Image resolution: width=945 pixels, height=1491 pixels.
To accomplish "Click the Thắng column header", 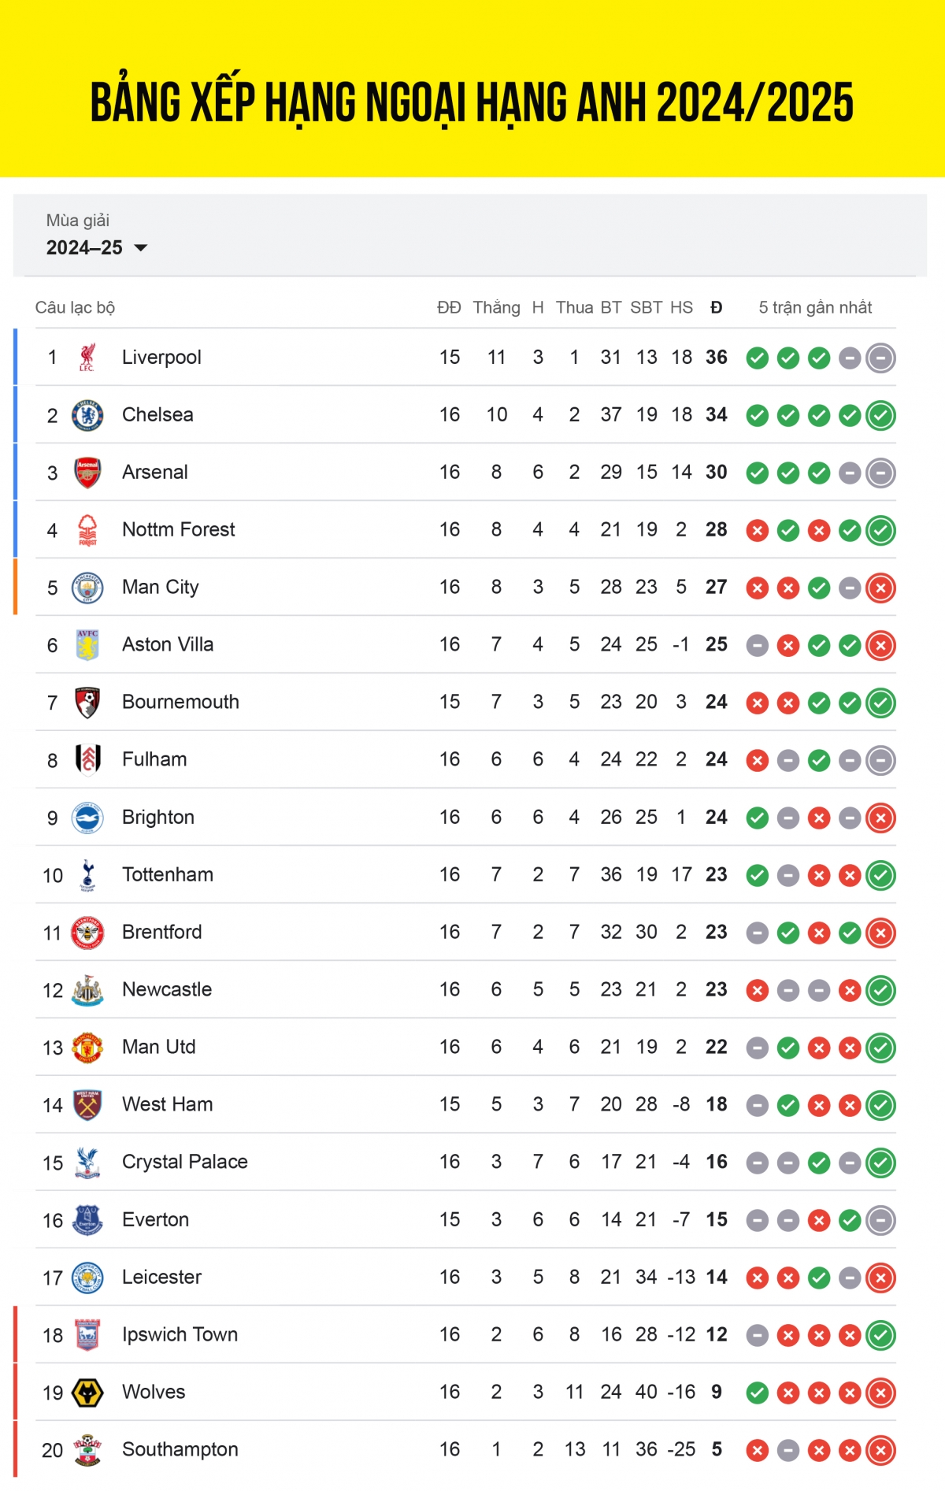I will [496, 307].
